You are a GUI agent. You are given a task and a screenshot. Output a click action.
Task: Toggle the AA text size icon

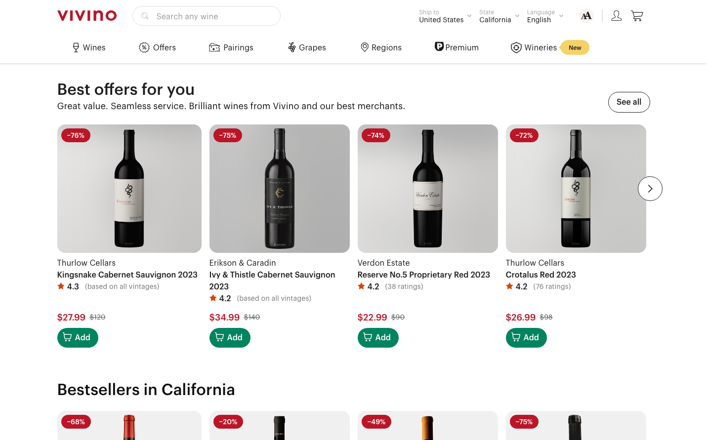[586, 16]
